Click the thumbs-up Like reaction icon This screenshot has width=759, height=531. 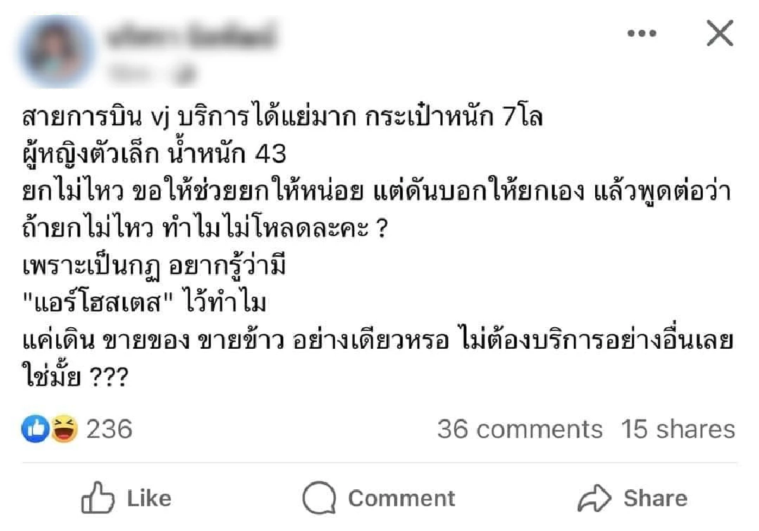pos(35,429)
